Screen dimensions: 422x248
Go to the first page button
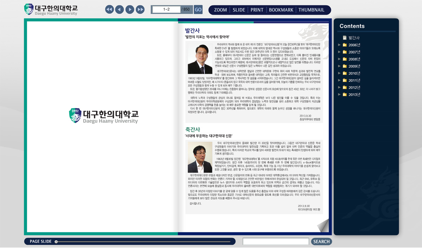pos(109,9)
